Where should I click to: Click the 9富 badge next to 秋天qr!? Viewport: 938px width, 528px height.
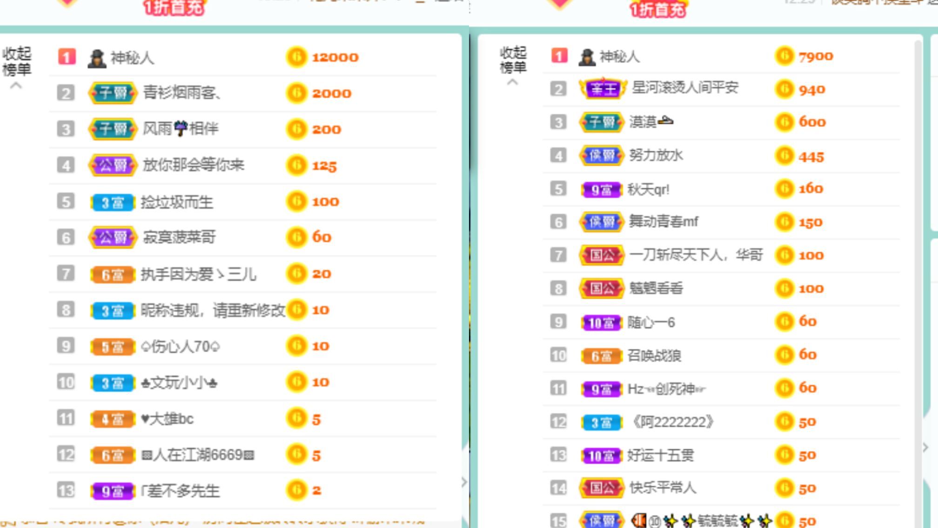click(602, 190)
